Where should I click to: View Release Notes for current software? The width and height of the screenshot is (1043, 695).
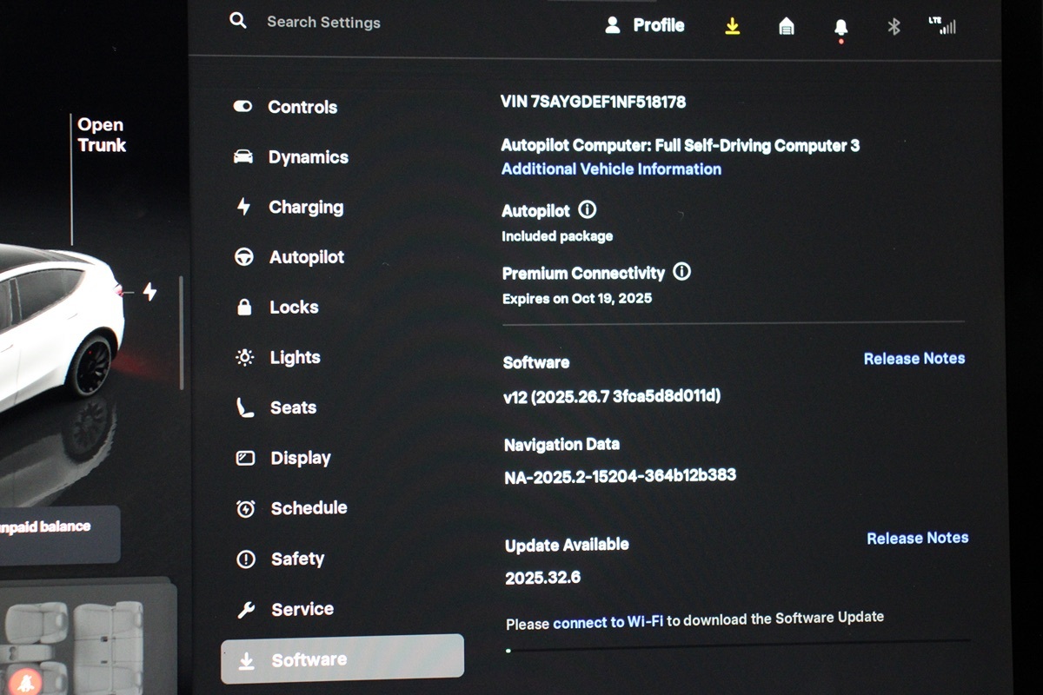913,358
